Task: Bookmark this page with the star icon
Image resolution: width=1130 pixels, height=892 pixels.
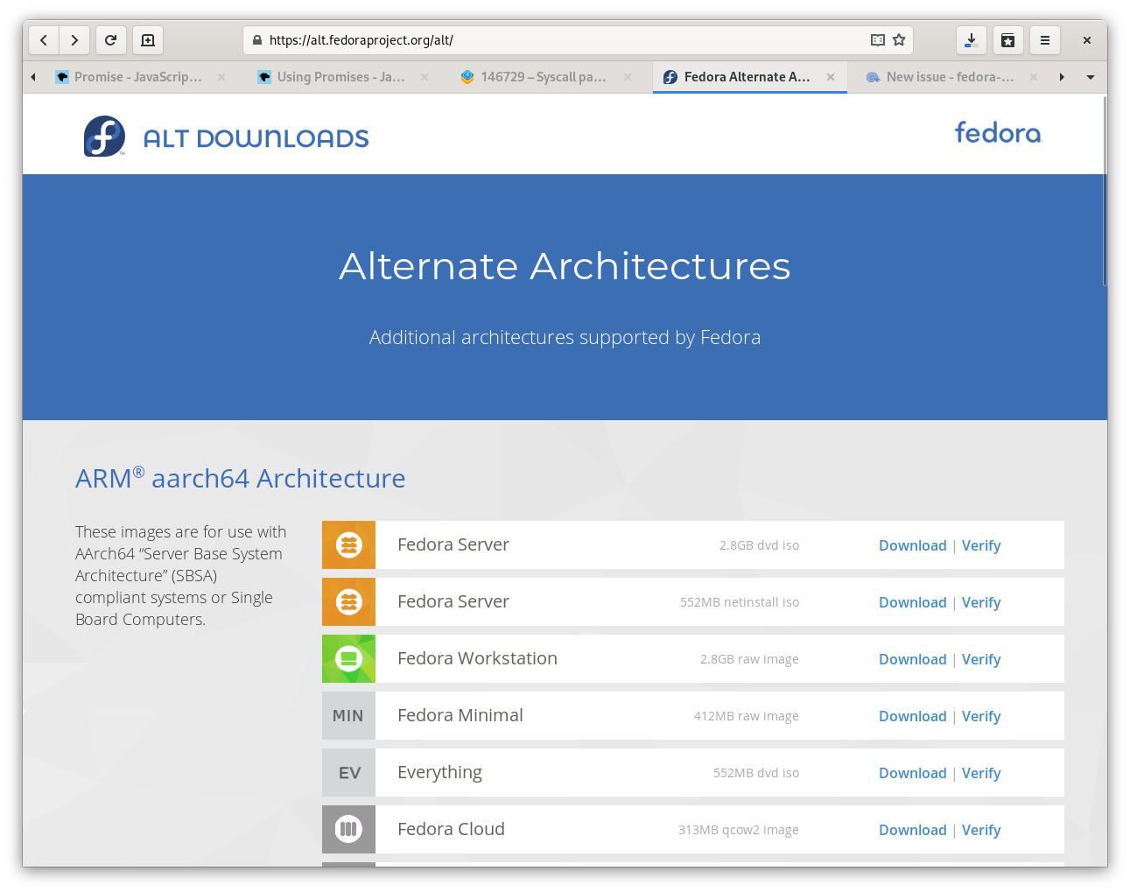Action: [899, 40]
